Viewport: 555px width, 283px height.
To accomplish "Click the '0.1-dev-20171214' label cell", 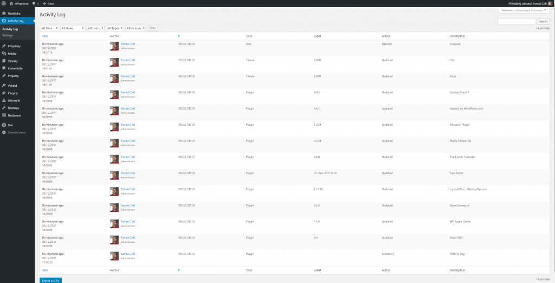I will pyautogui.click(x=325, y=173).
